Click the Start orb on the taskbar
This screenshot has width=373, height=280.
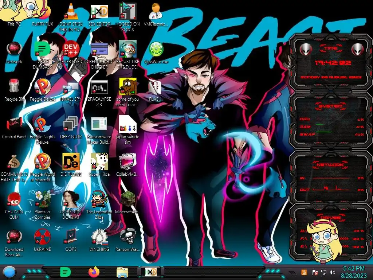point(9,272)
